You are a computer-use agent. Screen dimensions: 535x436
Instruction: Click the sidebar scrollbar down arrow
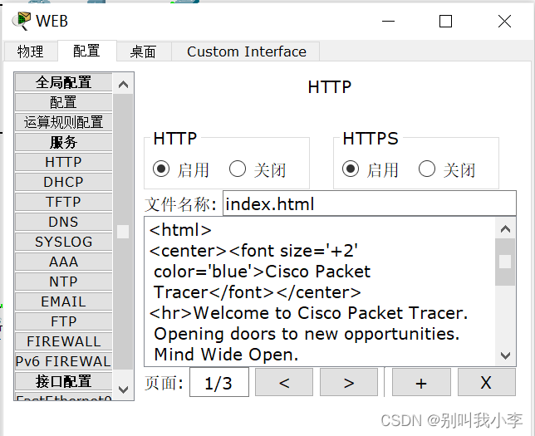coord(123,389)
